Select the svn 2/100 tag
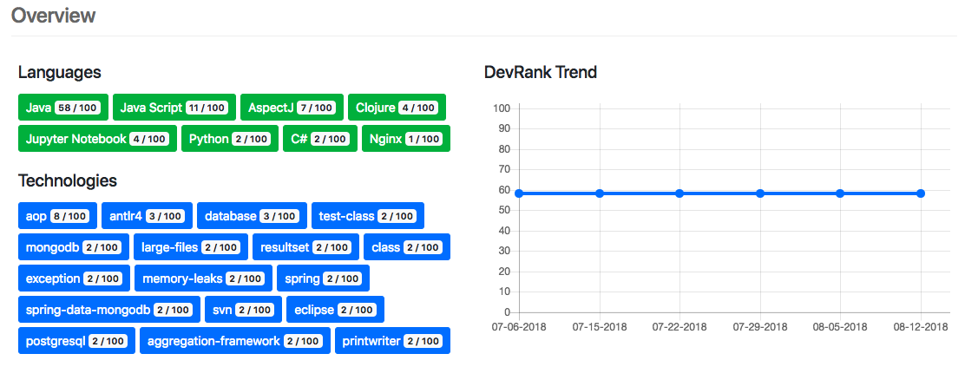Viewport: 965px width, 380px height. click(x=244, y=309)
